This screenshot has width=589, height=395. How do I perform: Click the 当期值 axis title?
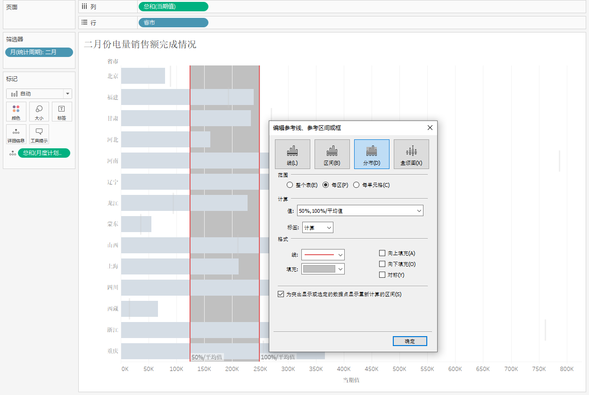tap(351, 380)
